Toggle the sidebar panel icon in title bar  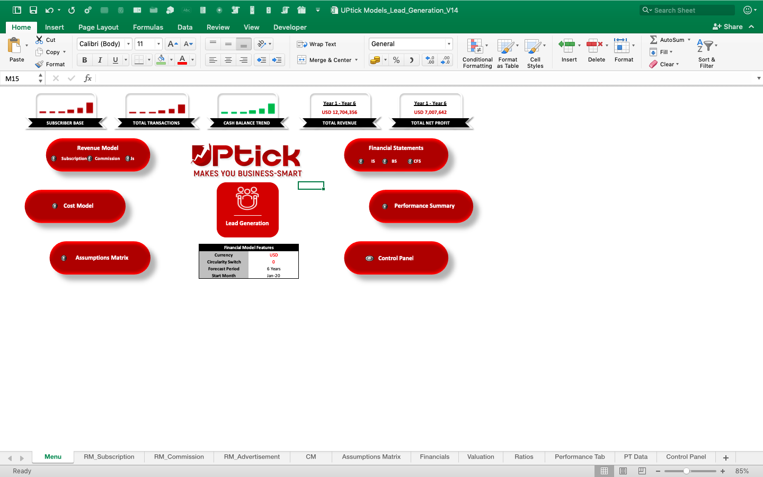coord(17,10)
